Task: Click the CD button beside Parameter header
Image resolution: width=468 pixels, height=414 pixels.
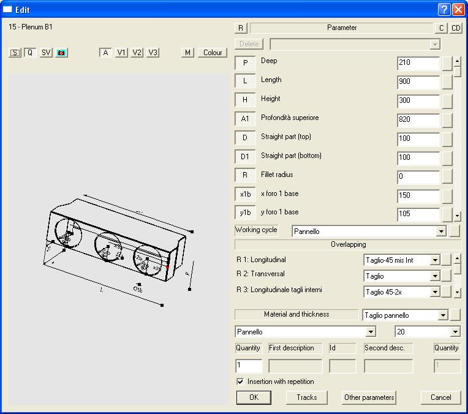Action: (x=456, y=28)
